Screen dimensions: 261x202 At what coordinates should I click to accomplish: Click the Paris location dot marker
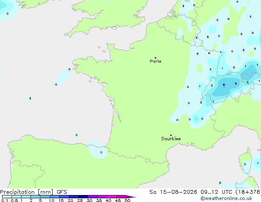point(156,58)
